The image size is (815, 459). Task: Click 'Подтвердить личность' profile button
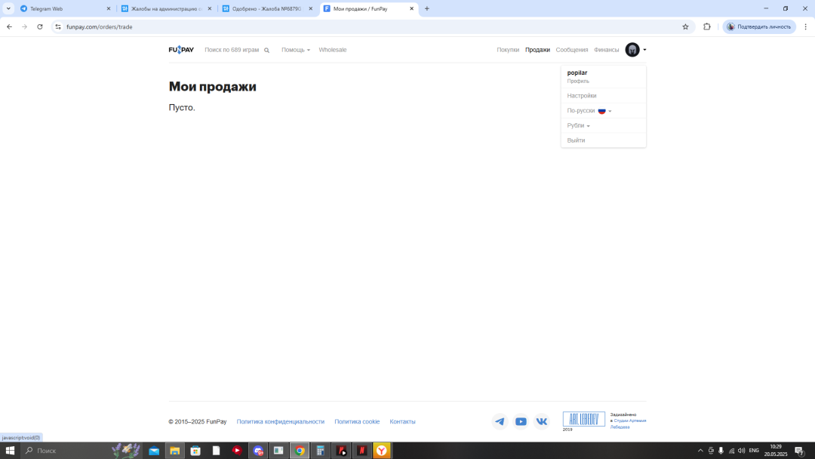pyautogui.click(x=759, y=26)
